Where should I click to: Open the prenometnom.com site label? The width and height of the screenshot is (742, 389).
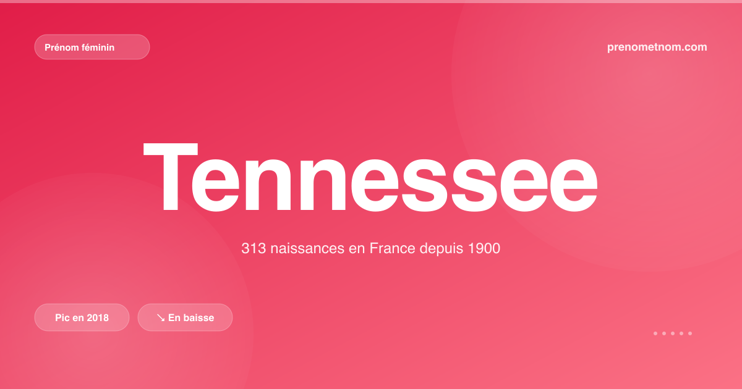(x=657, y=47)
